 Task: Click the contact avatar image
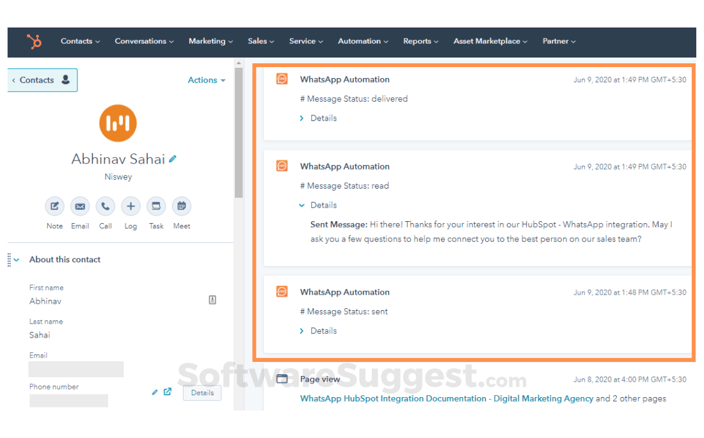(x=118, y=123)
